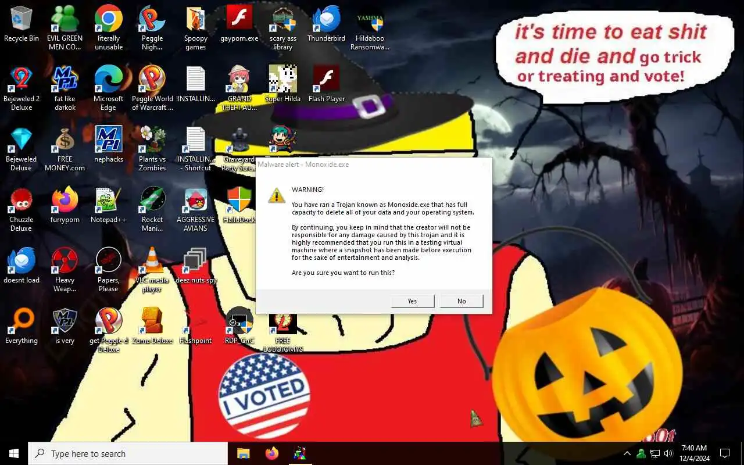Launch Bejeweled 2 Deluxe
Screen dimensions: 744x465
22,88
